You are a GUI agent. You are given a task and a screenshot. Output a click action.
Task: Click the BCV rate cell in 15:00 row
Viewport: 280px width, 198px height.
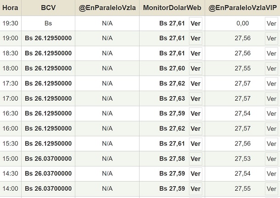[48, 159]
